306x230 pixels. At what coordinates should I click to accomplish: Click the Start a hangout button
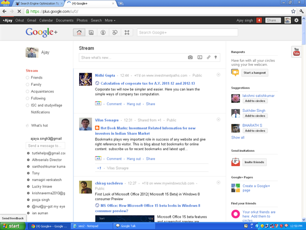tap(254, 73)
